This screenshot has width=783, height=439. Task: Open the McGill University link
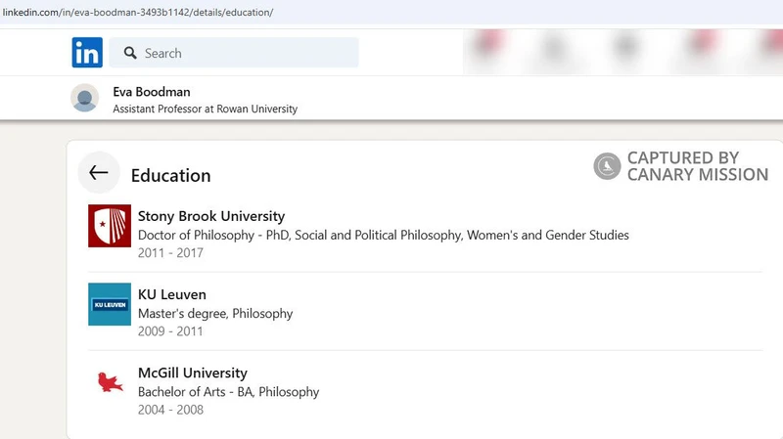tap(193, 373)
